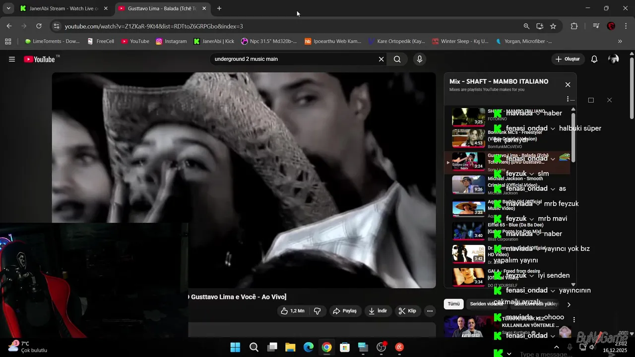Expand system tray hidden icons chevron
The width and height of the screenshot is (635, 357).
pyautogui.click(x=556, y=347)
